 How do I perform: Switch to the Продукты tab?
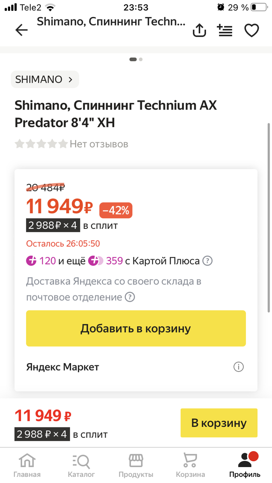click(x=136, y=465)
